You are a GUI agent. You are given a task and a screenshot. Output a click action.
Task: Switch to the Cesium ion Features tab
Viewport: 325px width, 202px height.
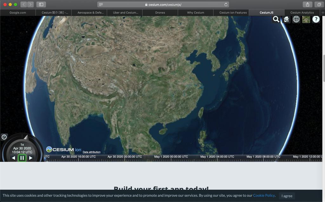tap(231, 13)
